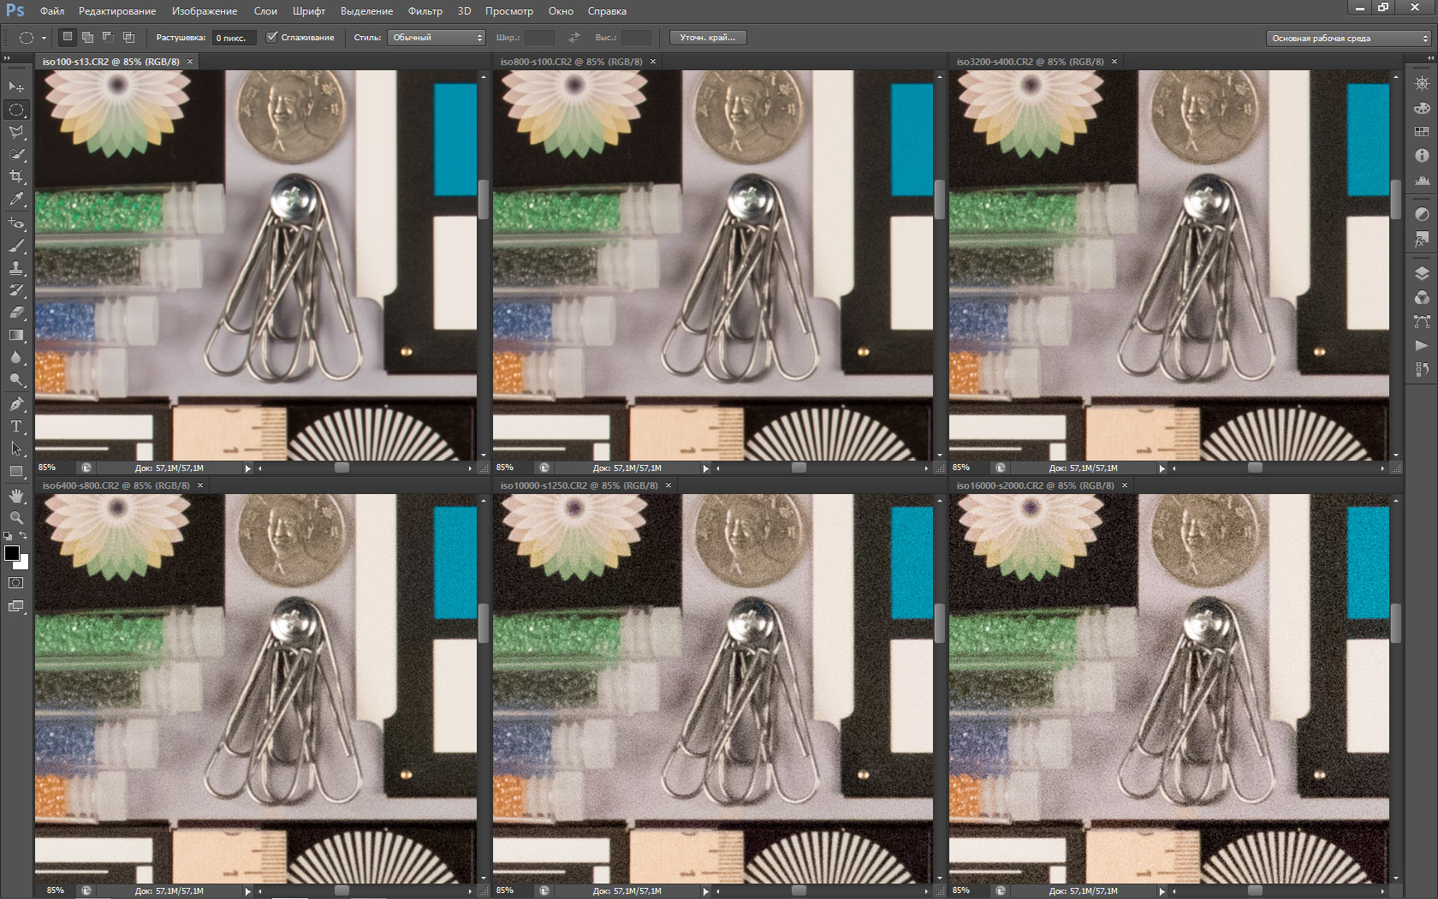Image resolution: width=1438 pixels, height=899 pixels.
Task: Select the Red Eye tool
Action: [x=16, y=223]
